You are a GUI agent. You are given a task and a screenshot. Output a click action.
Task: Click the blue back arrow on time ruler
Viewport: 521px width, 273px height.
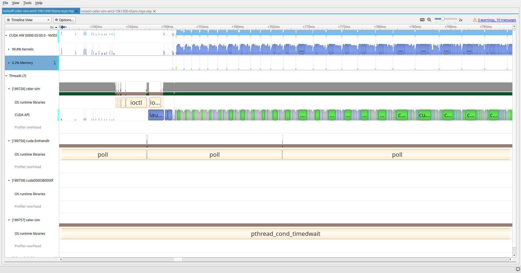63,27
